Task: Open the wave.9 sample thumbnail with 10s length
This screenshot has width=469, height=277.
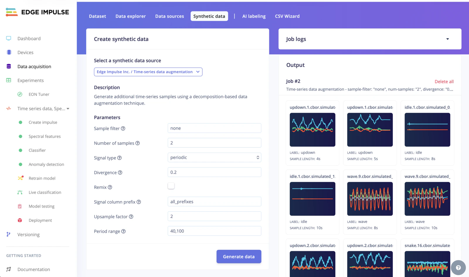Action: tap(427, 199)
